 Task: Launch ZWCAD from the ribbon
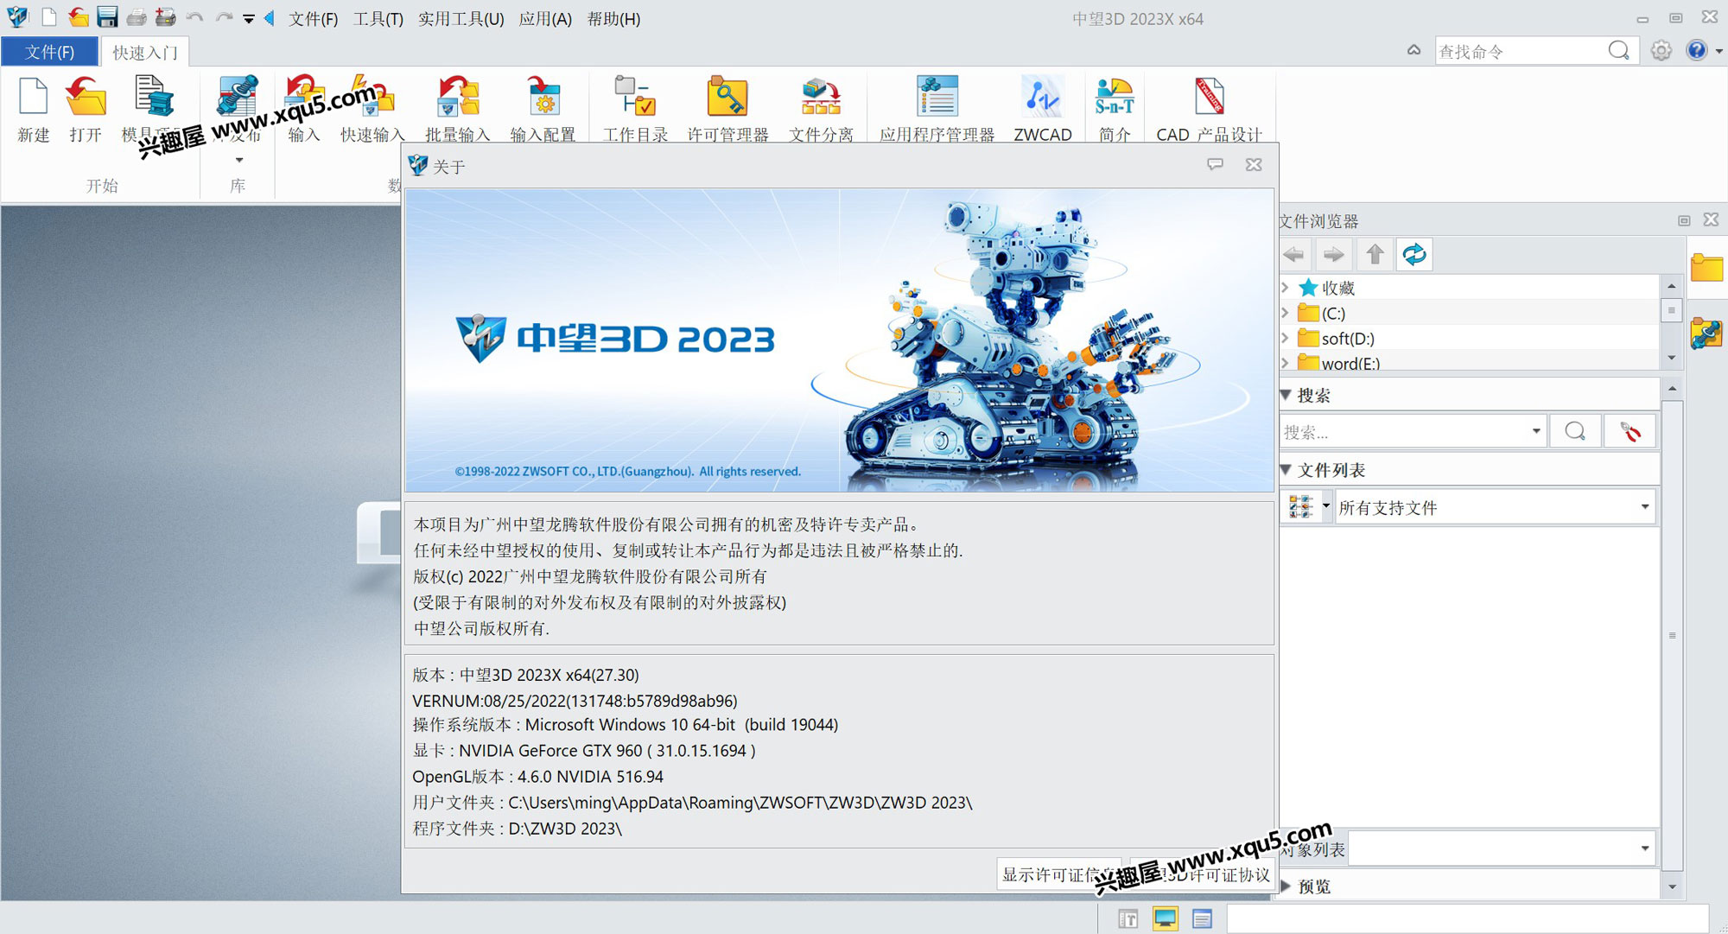(x=1043, y=109)
